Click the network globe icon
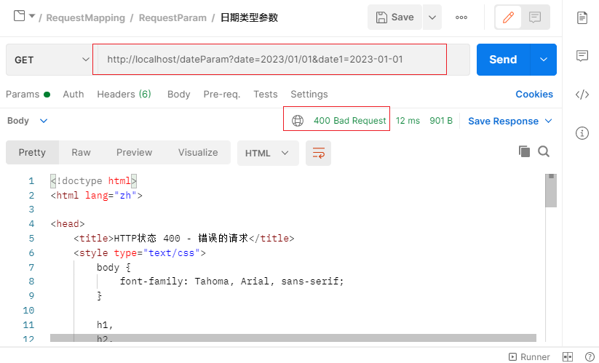The image size is (599, 363). click(x=298, y=121)
